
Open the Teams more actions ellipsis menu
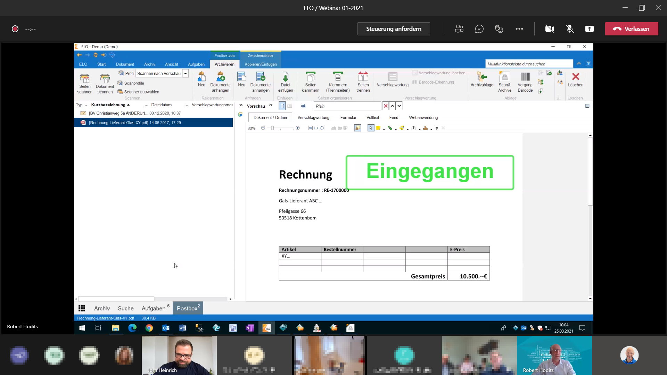[x=519, y=29]
